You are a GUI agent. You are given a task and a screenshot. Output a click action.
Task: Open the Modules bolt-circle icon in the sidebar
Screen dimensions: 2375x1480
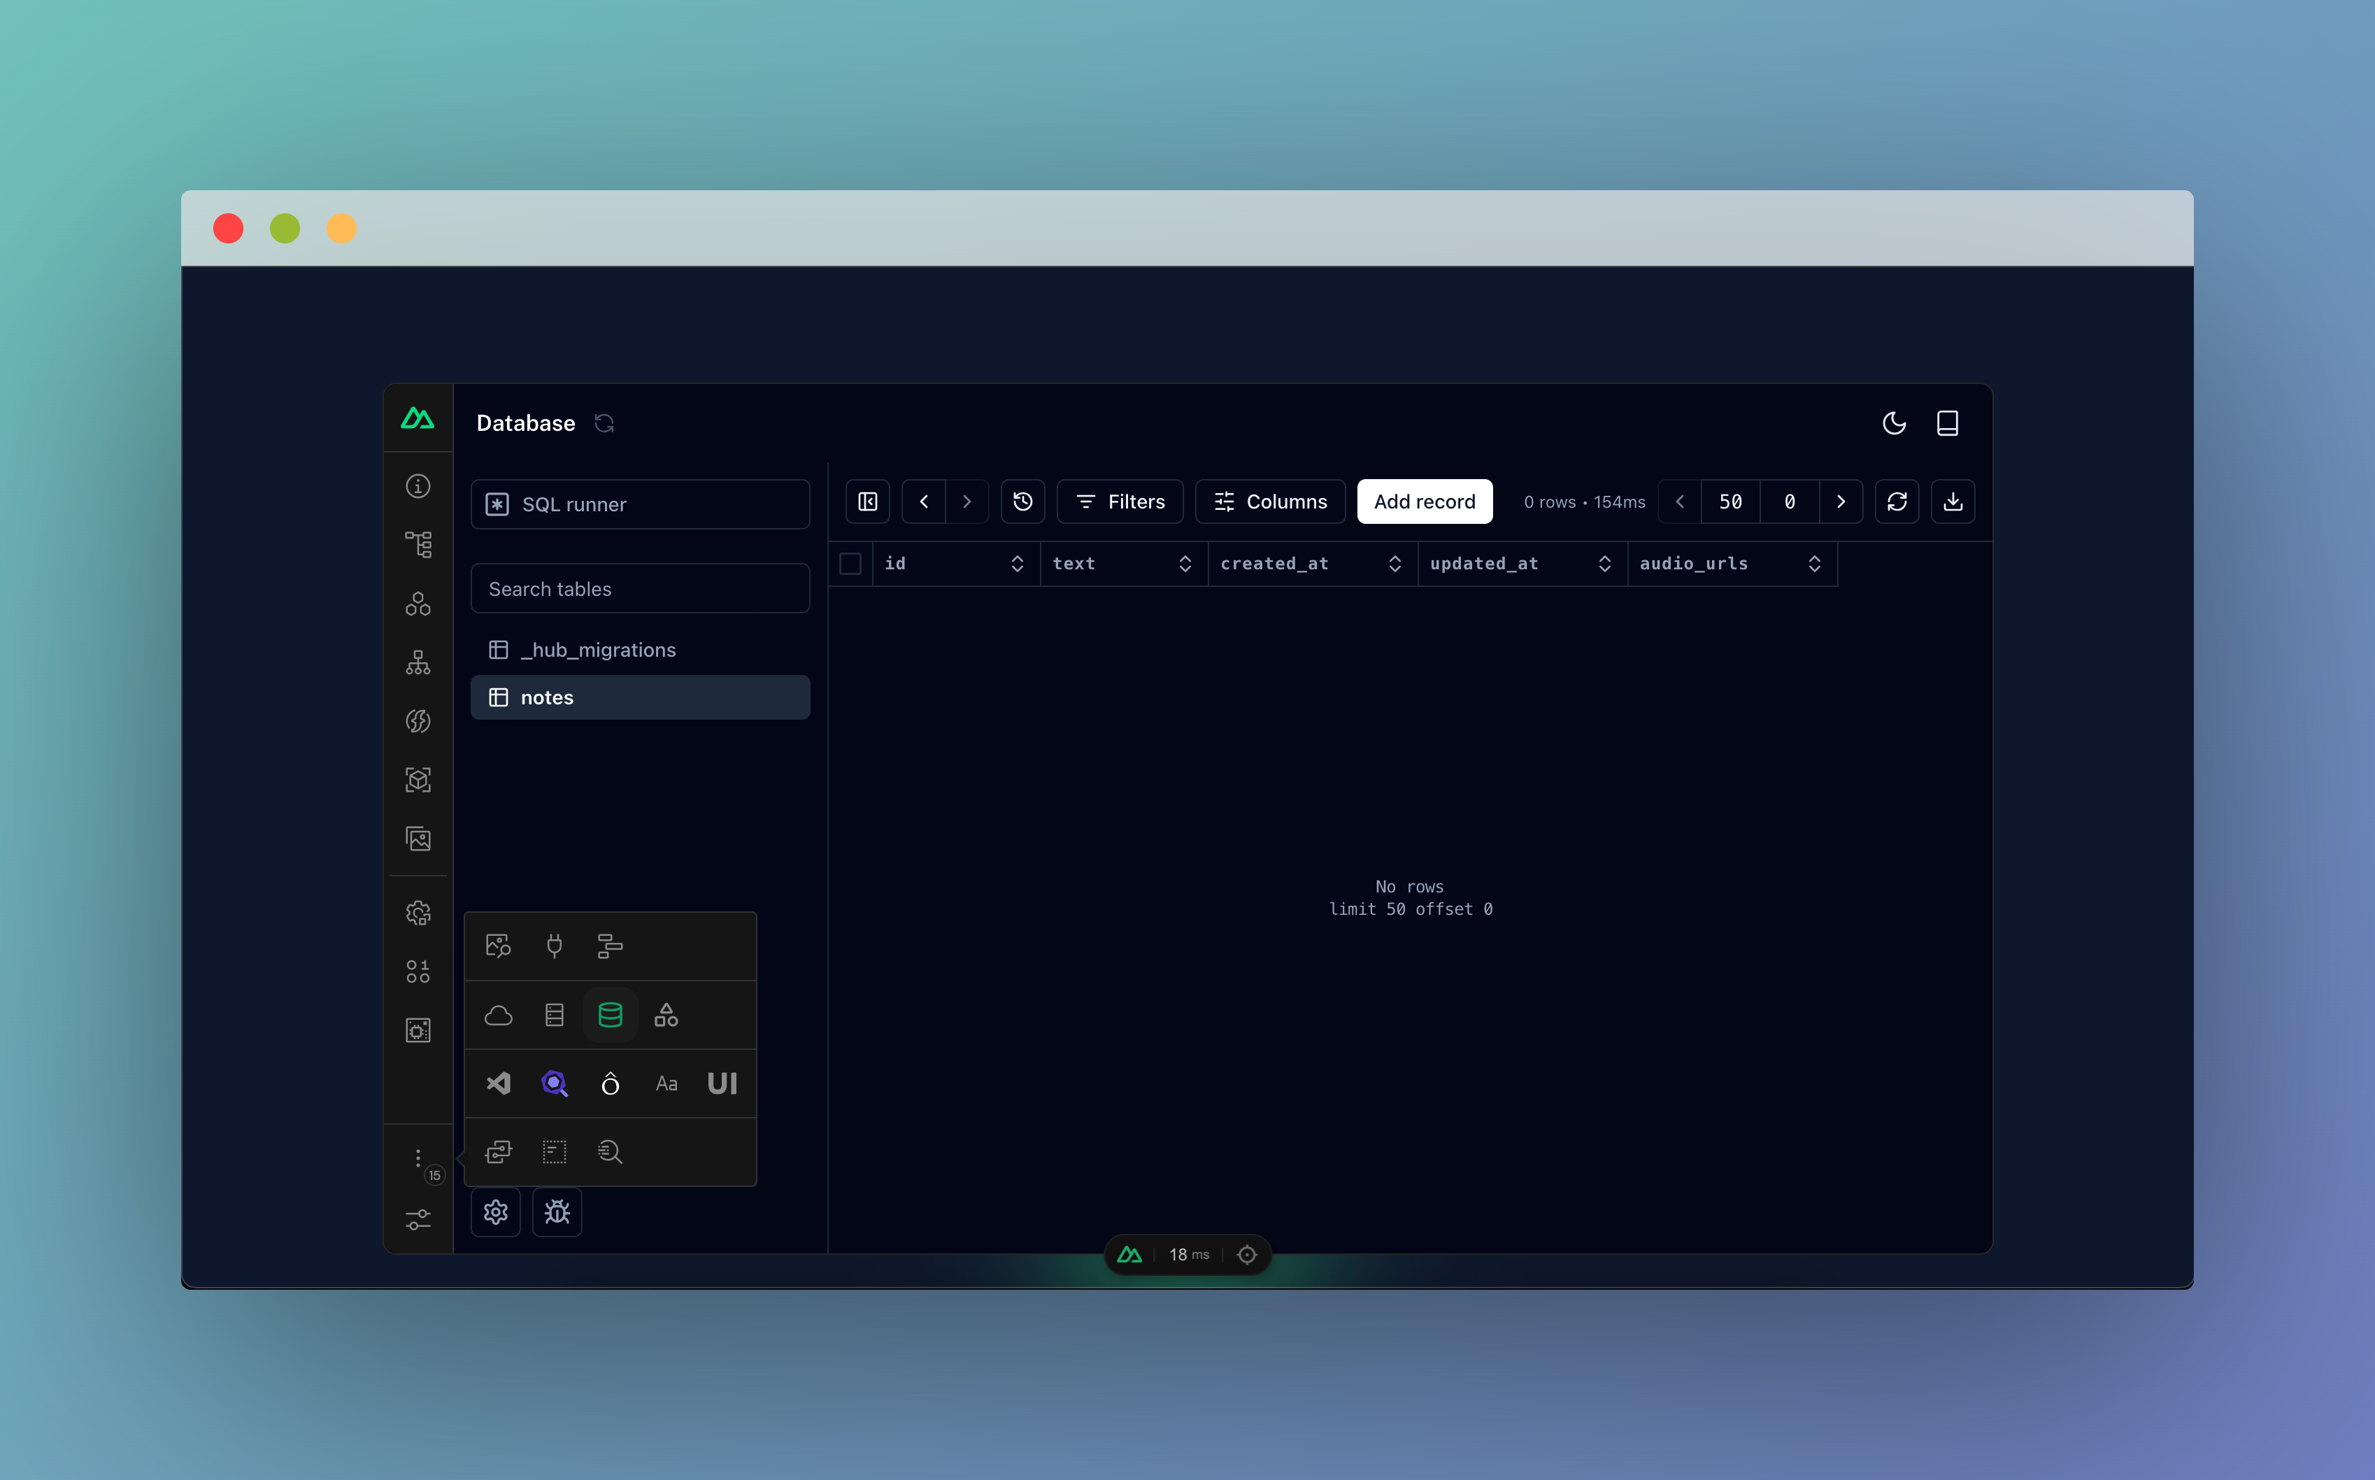(418, 721)
